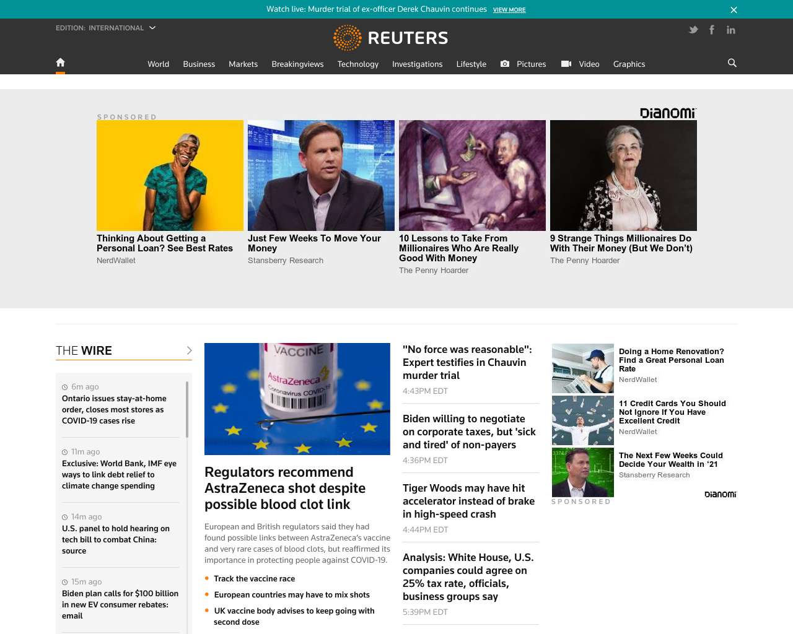This screenshot has width=793, height=634.
Task: Open Biden EV consumer rebates story
Action: click(120, 604)
